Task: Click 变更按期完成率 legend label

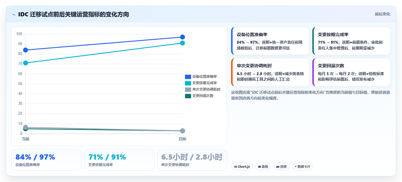Action: click(x=204, y=83)
